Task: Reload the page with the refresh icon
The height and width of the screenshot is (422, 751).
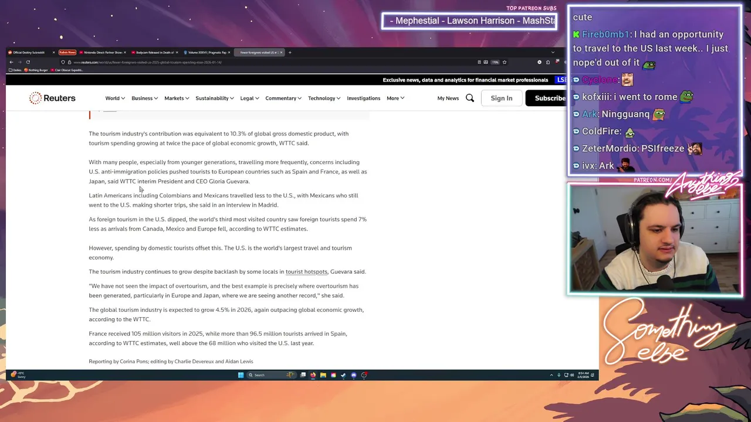Action: 28,62
